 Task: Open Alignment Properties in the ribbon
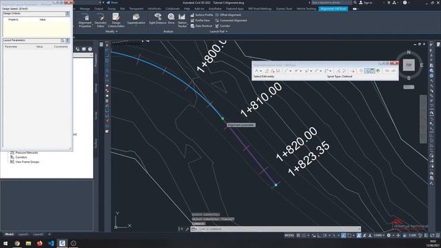click(85, 20)
